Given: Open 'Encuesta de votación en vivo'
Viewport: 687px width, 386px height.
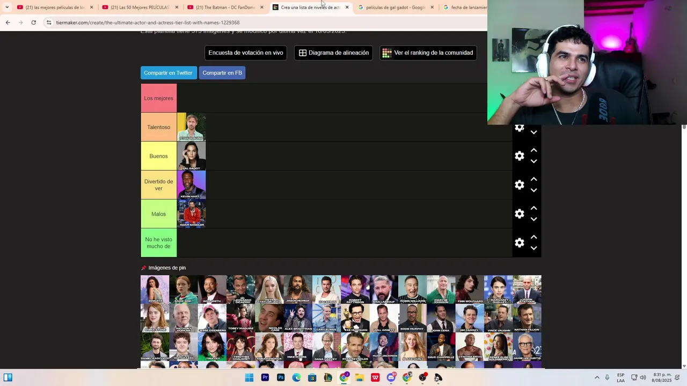Looking at the screenshot, I should tap(246, 53).
